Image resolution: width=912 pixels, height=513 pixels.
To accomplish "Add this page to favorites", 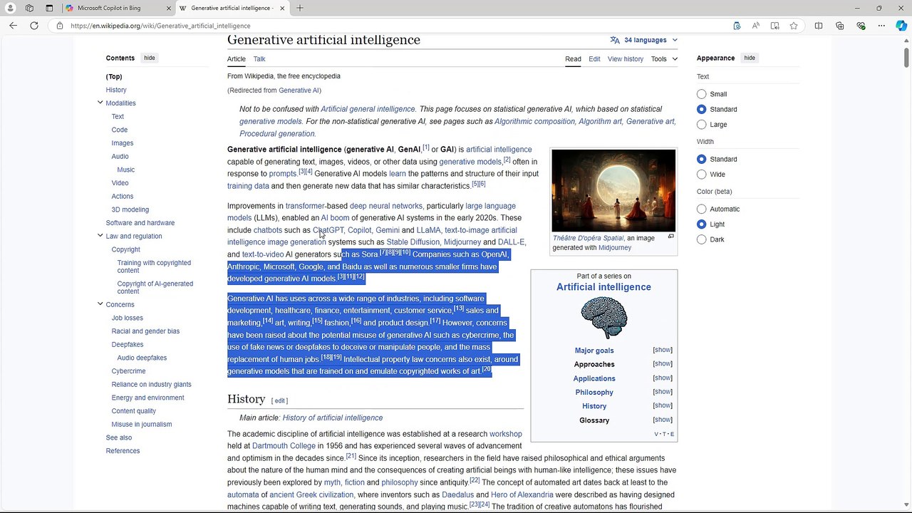I will pos(794,26).
